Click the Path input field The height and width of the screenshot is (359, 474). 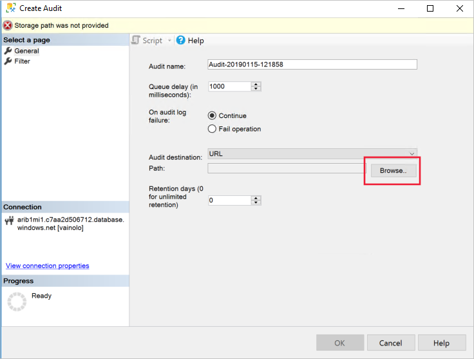click(x=287, y=168)
